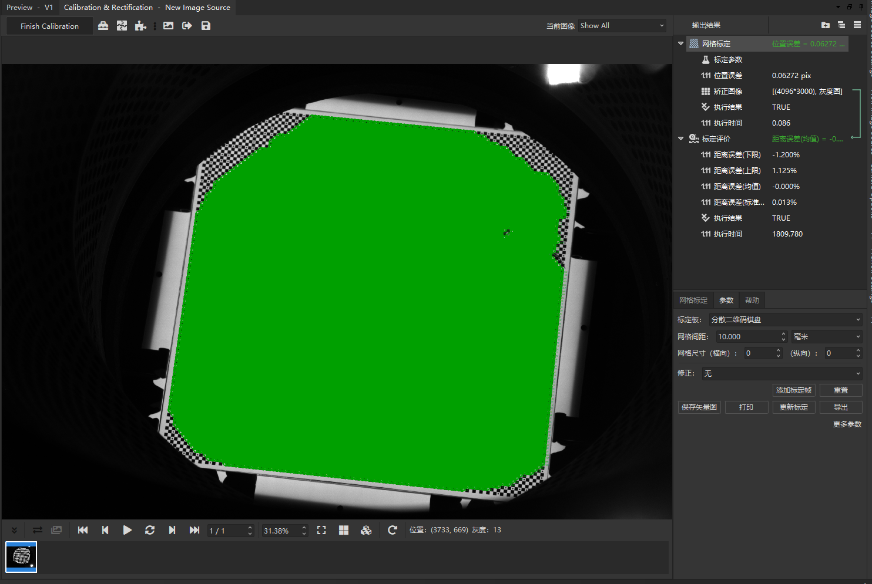Viewport: 872px width, 584px height.
Task: Click the 更新标定 button
Action: (x=794, y=407)
